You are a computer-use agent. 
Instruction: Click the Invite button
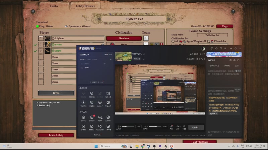coord(56,93)
